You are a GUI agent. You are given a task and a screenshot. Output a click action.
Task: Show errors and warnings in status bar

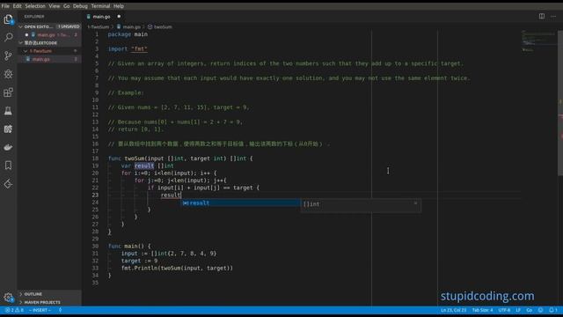(14, 310)
